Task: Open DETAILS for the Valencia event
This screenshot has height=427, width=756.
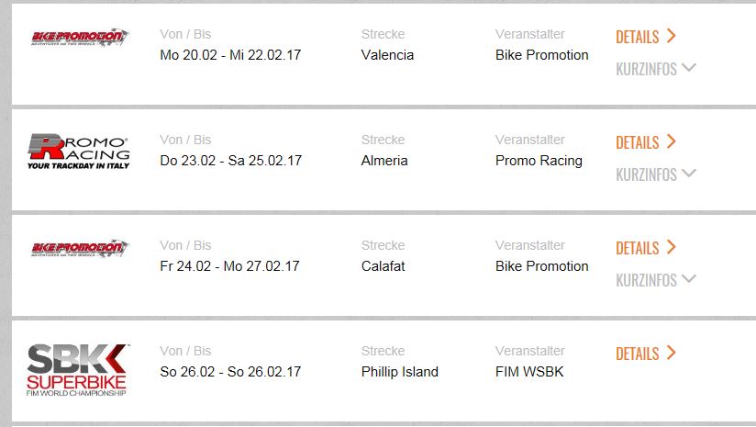Action: [646, 37]
